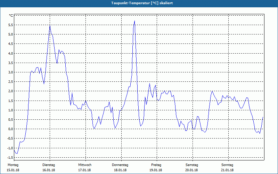The height and width of the screenshot is (174, 278).
Task: Select the 3,0 y-axis value
Action: coord(11,72)
